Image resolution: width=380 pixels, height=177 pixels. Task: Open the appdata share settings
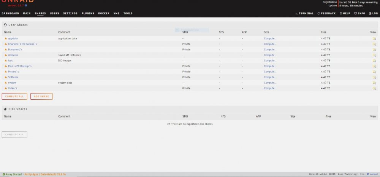(x=13, y=38)
